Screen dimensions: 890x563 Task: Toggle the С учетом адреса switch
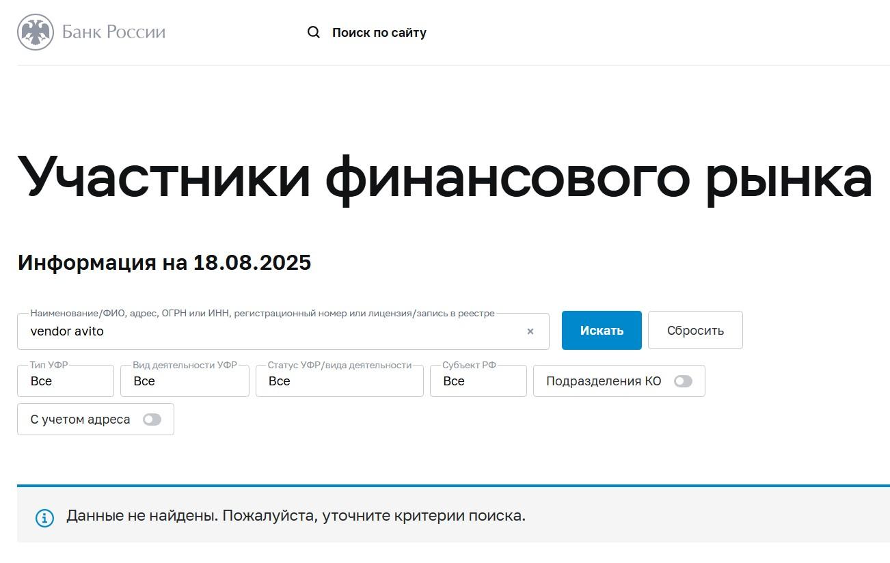(x=152, y=420)
